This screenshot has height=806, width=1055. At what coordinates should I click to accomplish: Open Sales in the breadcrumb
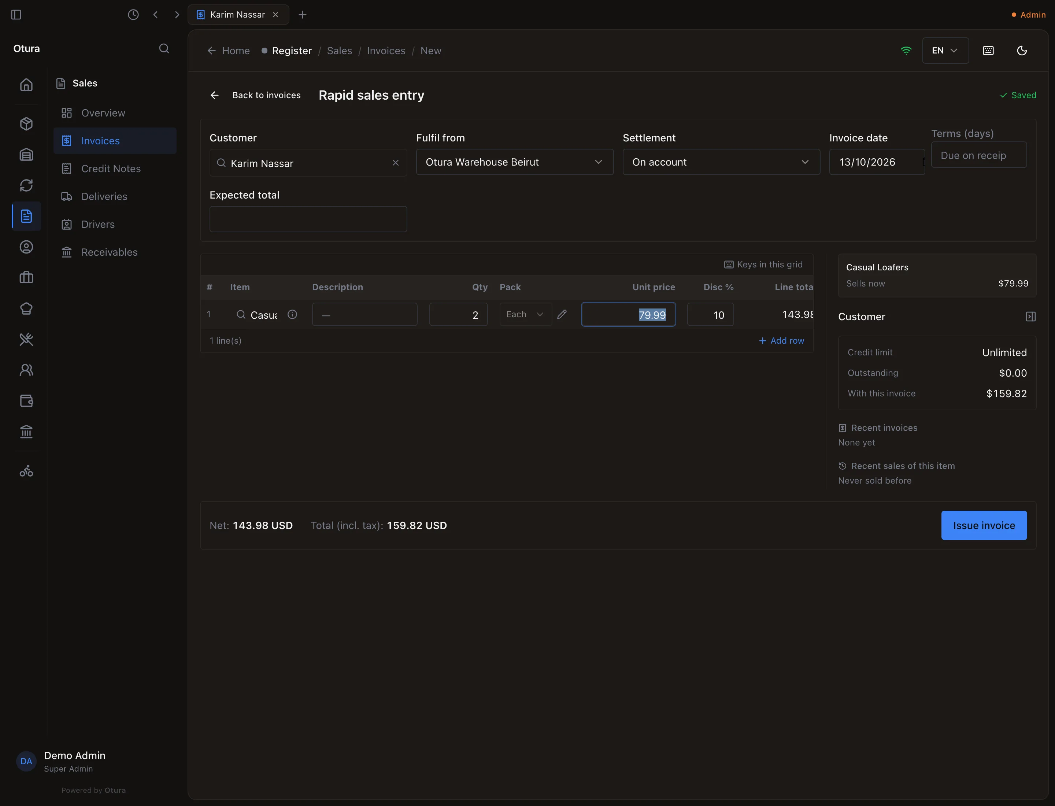click(x=340, y=51)
